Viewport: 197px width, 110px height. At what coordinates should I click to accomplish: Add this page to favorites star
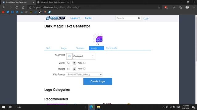point(159,7)
